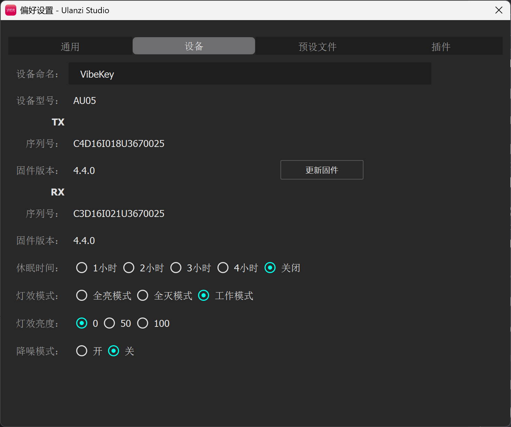Viewport: 511px width, 427px height.
Task: Click the 设备命名 label
Action: tap(37, 74)
